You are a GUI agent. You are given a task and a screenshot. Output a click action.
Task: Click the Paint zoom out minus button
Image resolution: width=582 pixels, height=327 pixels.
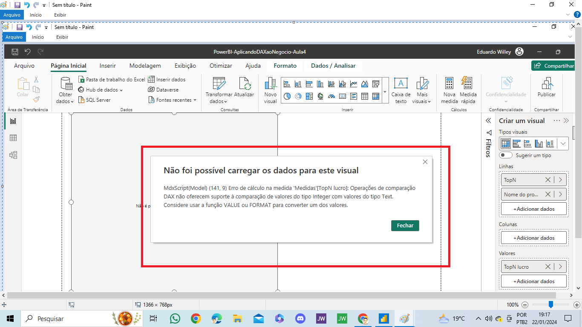pyautogui.click(x=525, y=305)
